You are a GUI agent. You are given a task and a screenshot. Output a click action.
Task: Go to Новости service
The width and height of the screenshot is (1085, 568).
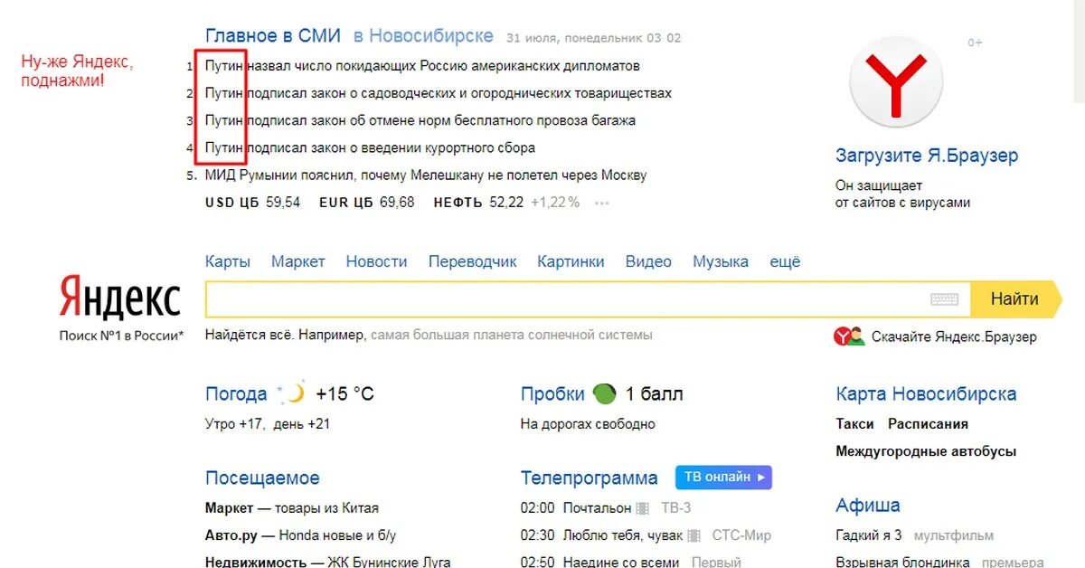click(376, 261)
